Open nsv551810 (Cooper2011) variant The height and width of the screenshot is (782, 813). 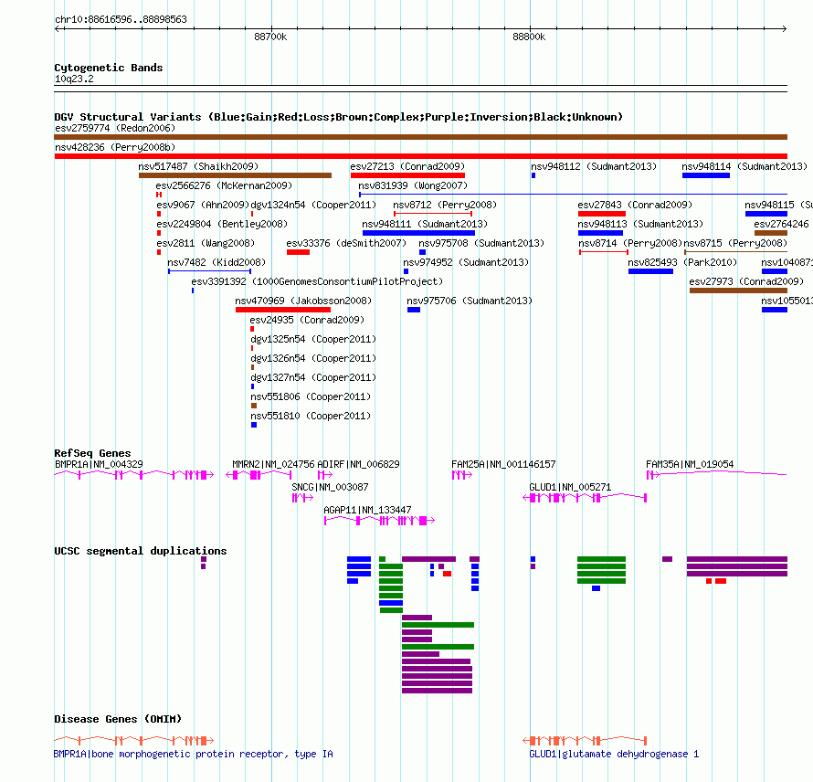[x=311, y=416]
